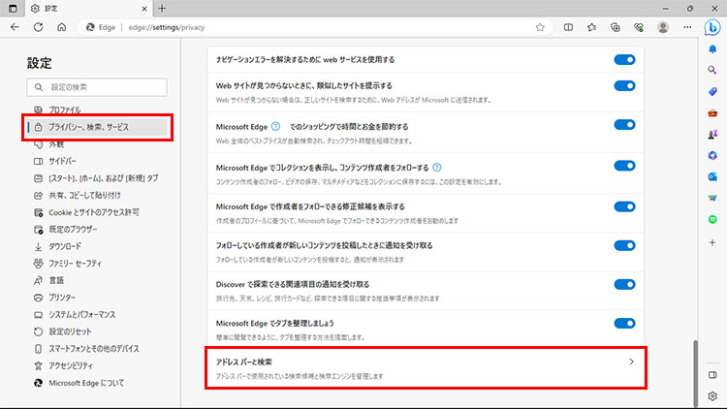The image size is (727, 409).
Task: Click the plus icon to customize sidebar
Action: click(712, 242)
